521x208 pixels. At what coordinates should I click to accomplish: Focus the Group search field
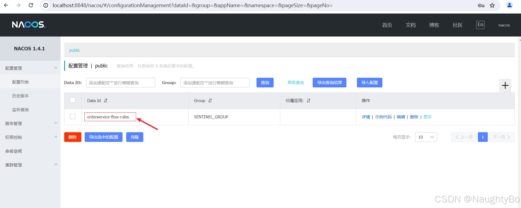click(215, 82)
